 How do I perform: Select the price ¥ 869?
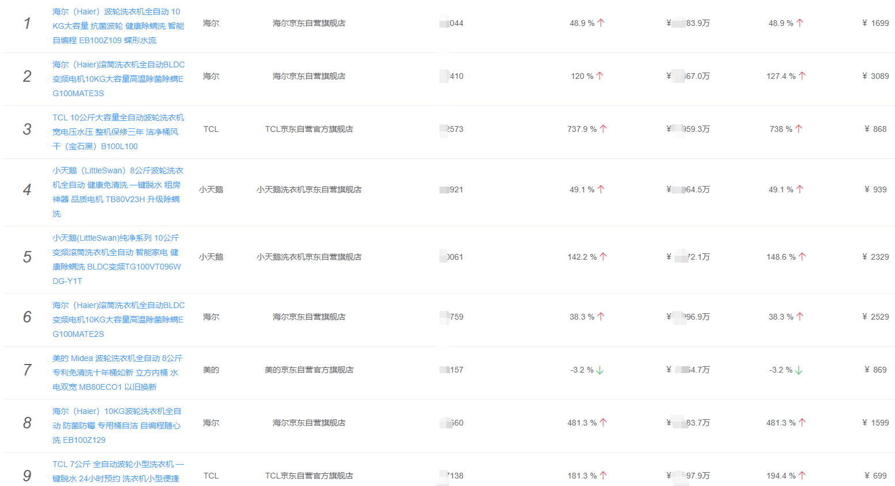875,370
